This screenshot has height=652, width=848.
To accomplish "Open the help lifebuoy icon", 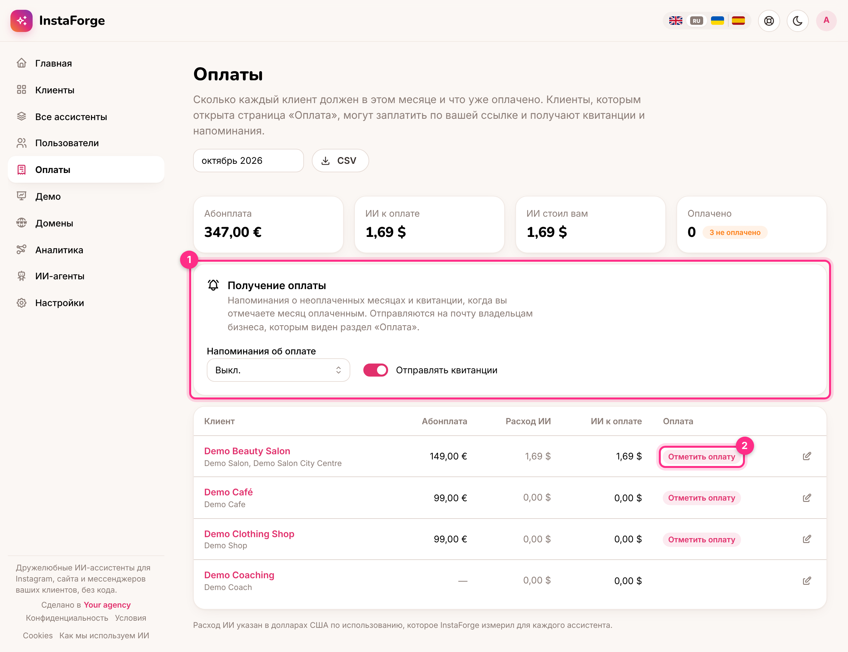I will 769,21.
